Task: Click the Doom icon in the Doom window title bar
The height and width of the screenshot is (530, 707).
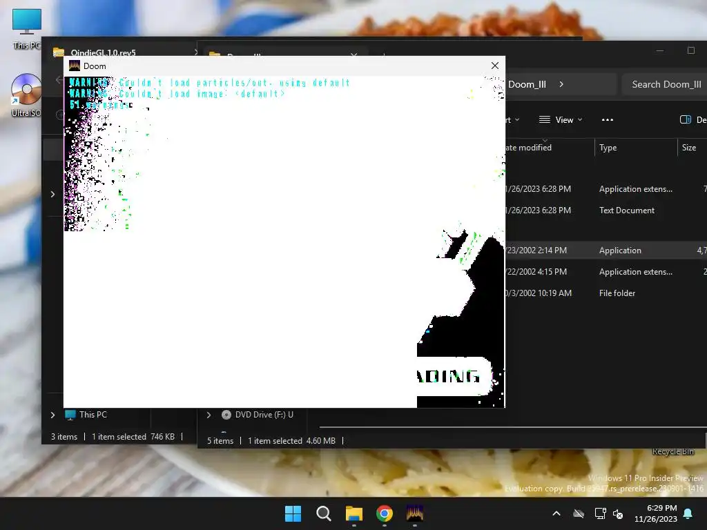Action: (75, 66)
